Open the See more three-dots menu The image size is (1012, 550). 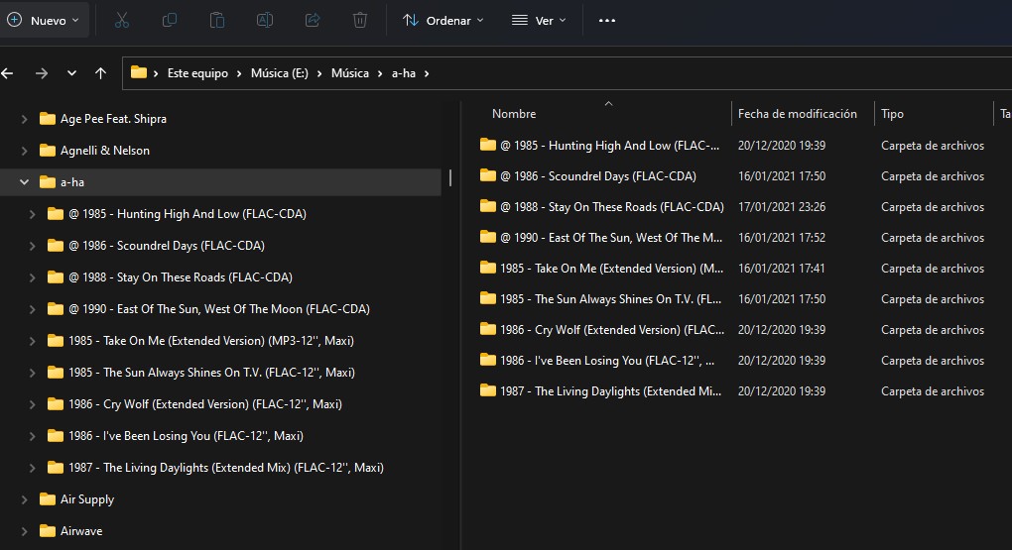[606, 20]
